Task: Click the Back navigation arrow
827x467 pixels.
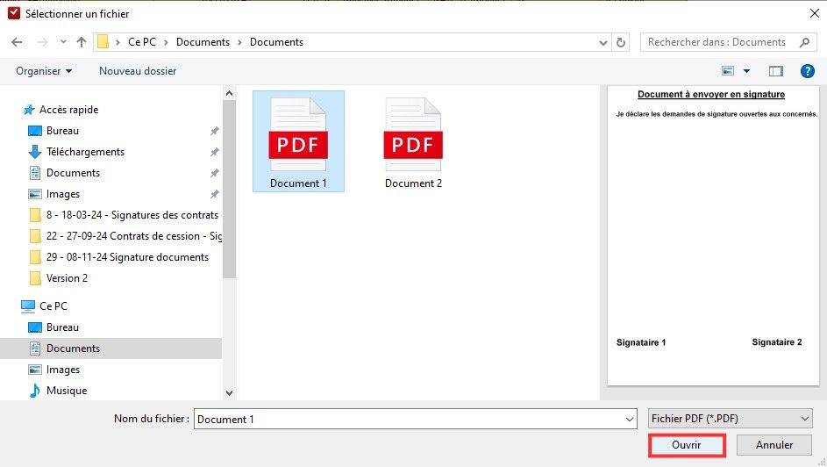Action: (18, 42)
